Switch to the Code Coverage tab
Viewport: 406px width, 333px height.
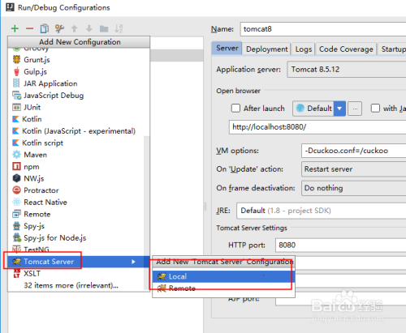pyautogui.click(x=346, y=49)
